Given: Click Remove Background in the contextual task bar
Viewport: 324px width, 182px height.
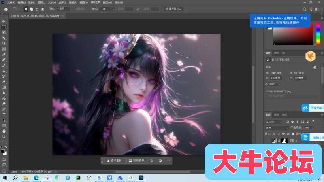Looking at the screenshot, I should 136,161.
